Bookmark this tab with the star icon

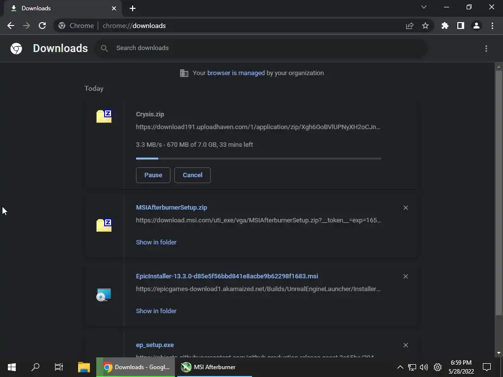tap(425, 26)
